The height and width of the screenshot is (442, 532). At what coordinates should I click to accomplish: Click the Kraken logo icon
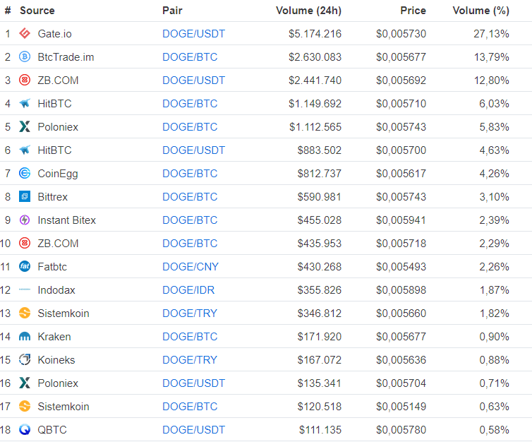(25, 336)
